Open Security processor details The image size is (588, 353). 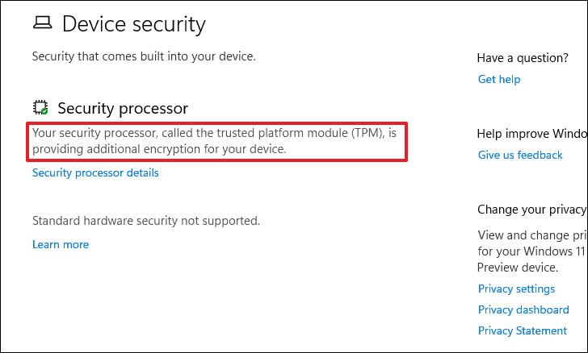tap(95, 172)
